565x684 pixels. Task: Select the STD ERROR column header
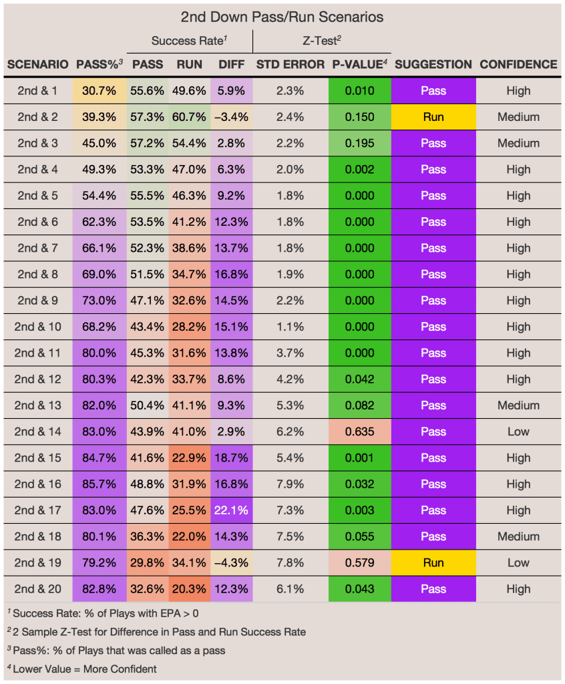tap(291, 65)
